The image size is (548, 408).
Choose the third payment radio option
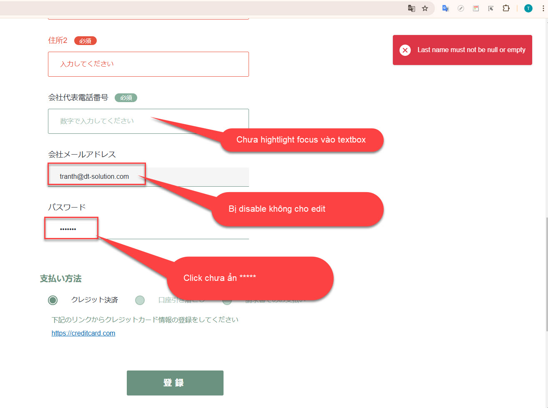227,301
